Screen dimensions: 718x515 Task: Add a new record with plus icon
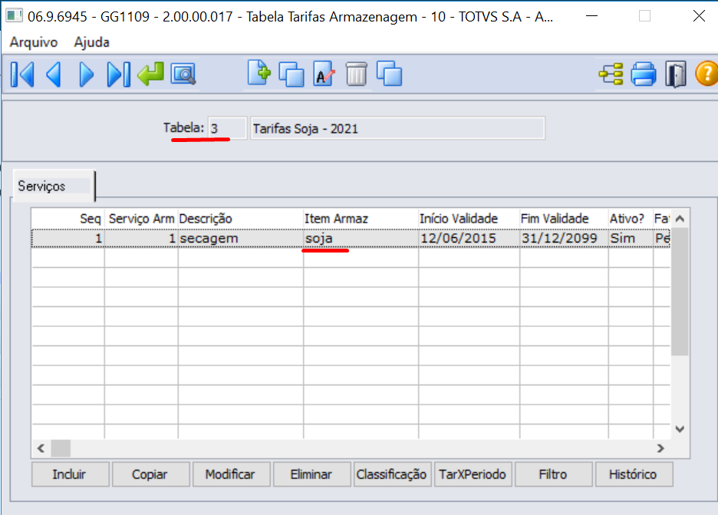tap(259, 74)
